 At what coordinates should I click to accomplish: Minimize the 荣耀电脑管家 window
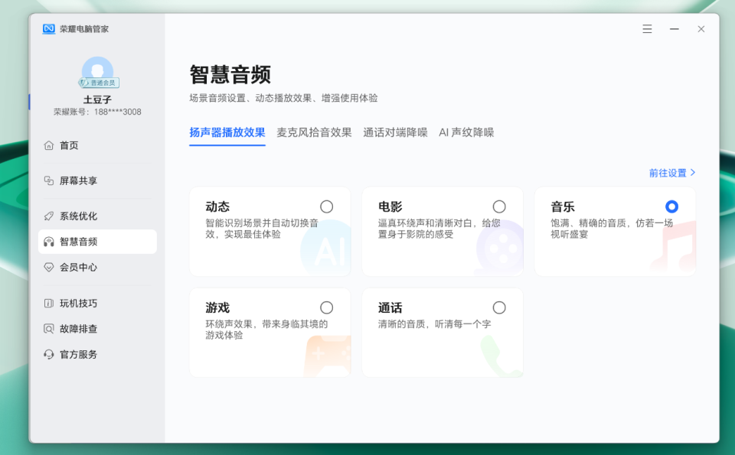(674, 29)
